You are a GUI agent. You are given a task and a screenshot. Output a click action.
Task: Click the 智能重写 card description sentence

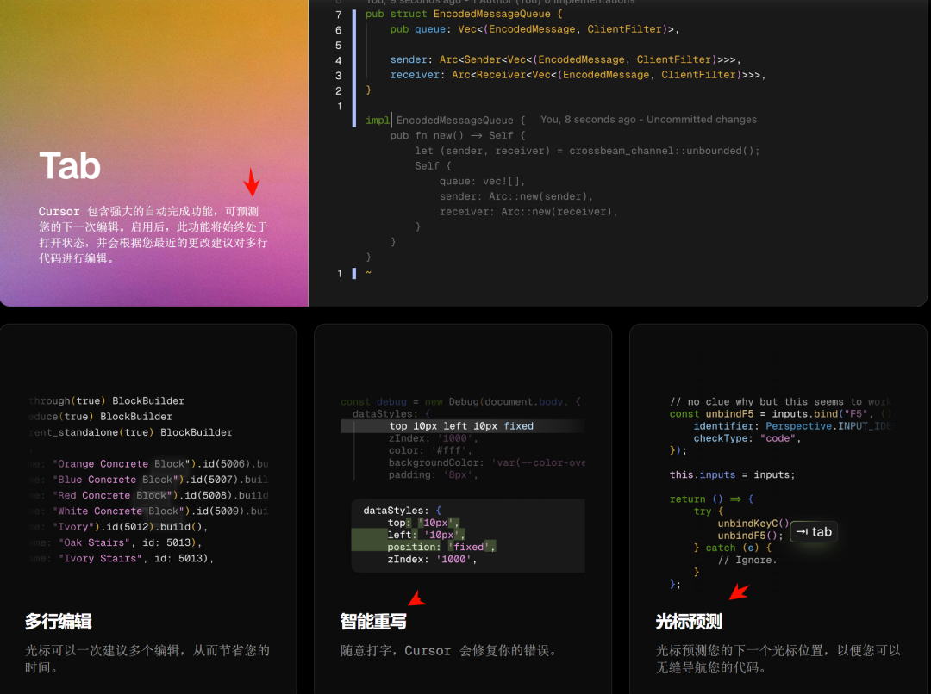451,651
